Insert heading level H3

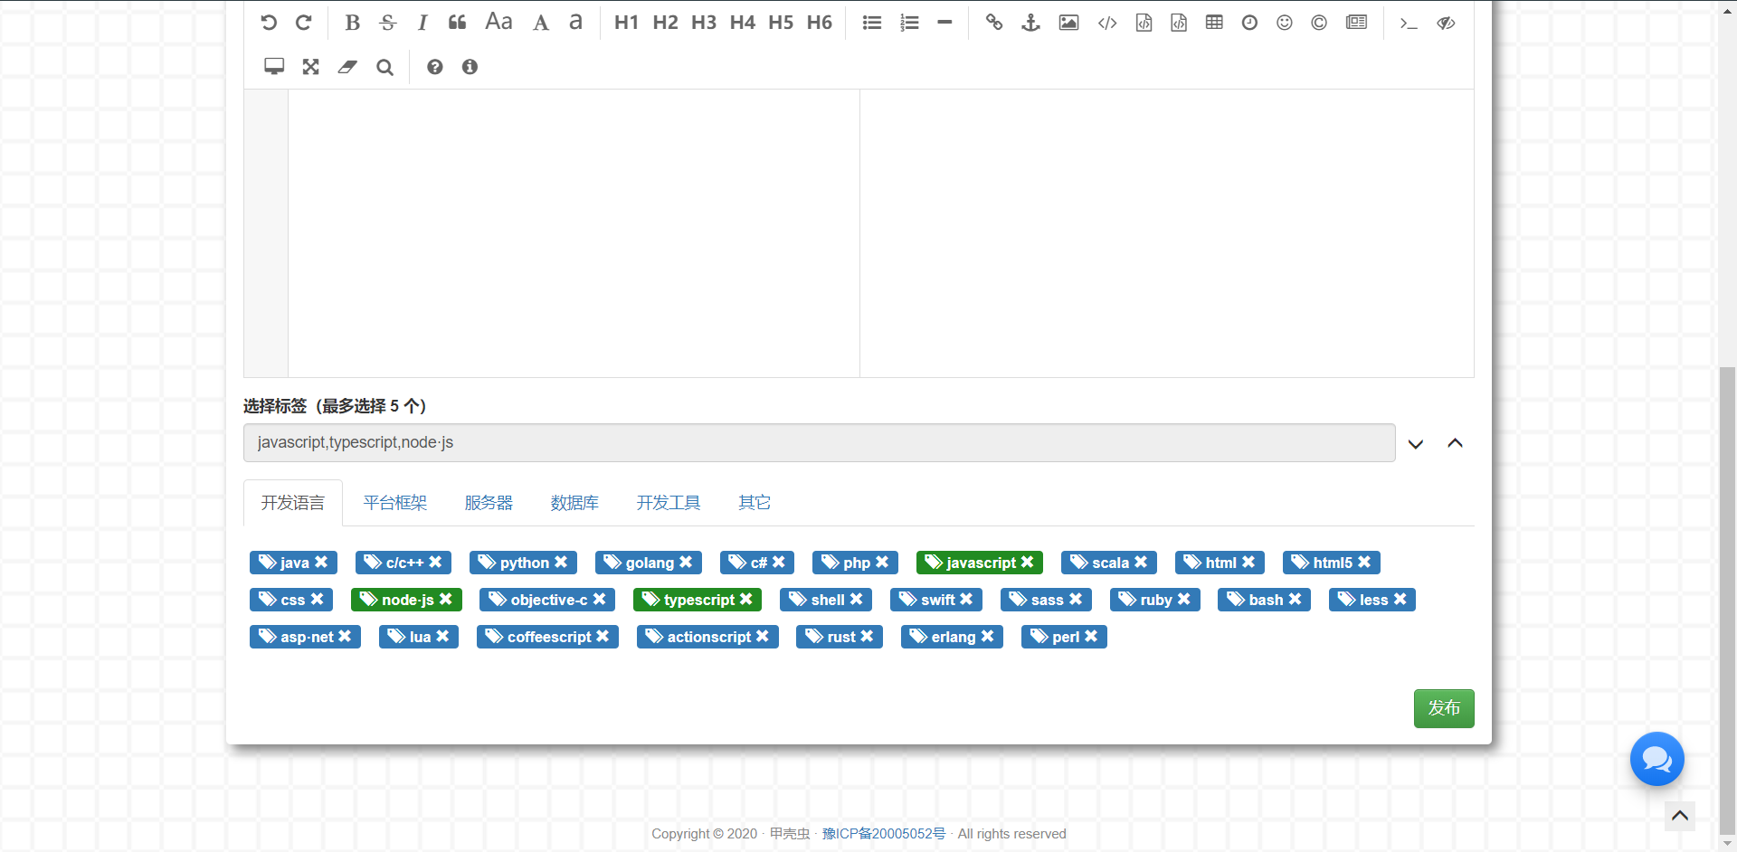[704, 23]
